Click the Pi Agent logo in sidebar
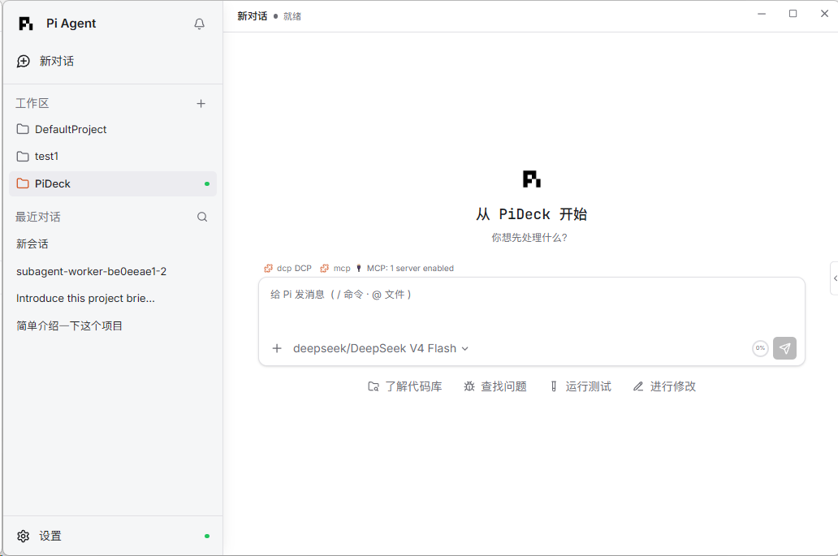Screen dimensions: 838x556 click(26, 24)
